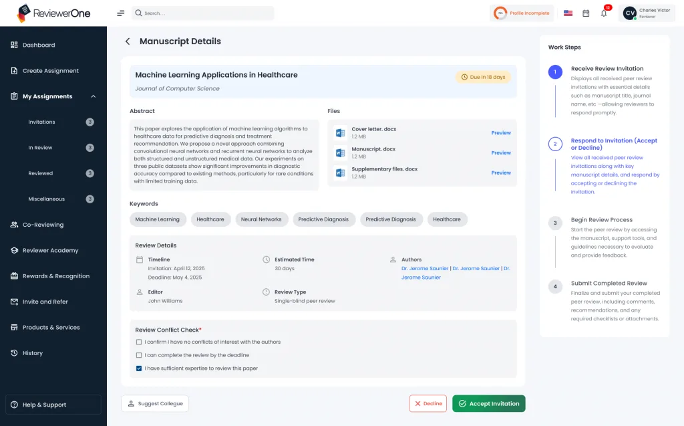Click the back arrow beside Manuscript Details
This screenshot has width=684, height=426.
pyautogui.click(x=128, y=41)
